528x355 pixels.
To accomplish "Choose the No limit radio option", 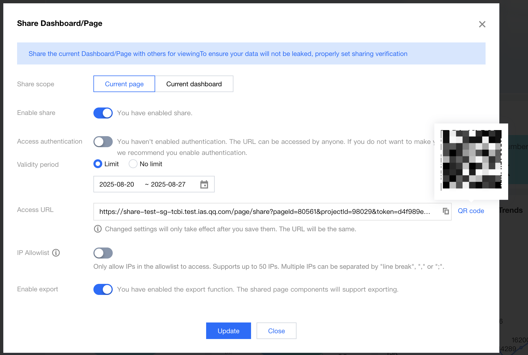I will [x=133, y=164].
